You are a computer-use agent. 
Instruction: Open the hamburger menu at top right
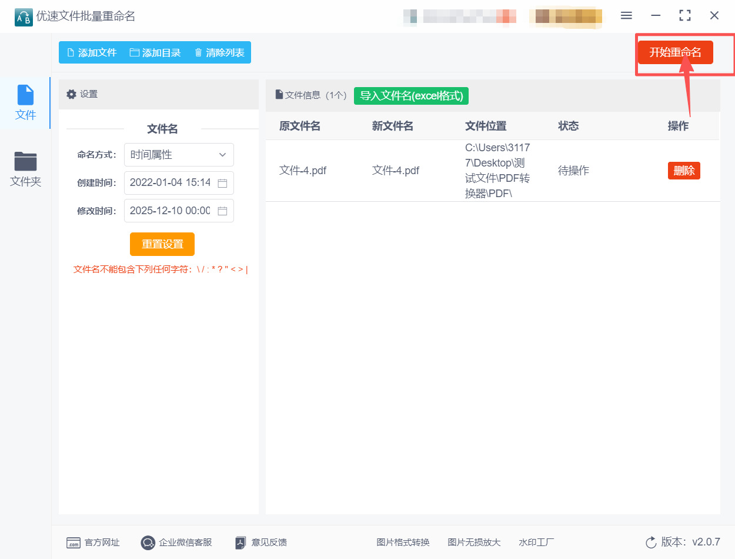[x=626, y=16]
